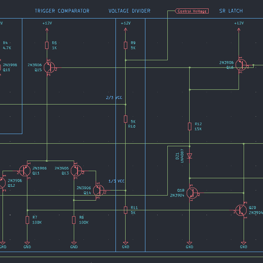Image resolution: width=263 pixels, height=263 pixels.
Task: Click the Q13 reference designator text
Action: [65, 173]
